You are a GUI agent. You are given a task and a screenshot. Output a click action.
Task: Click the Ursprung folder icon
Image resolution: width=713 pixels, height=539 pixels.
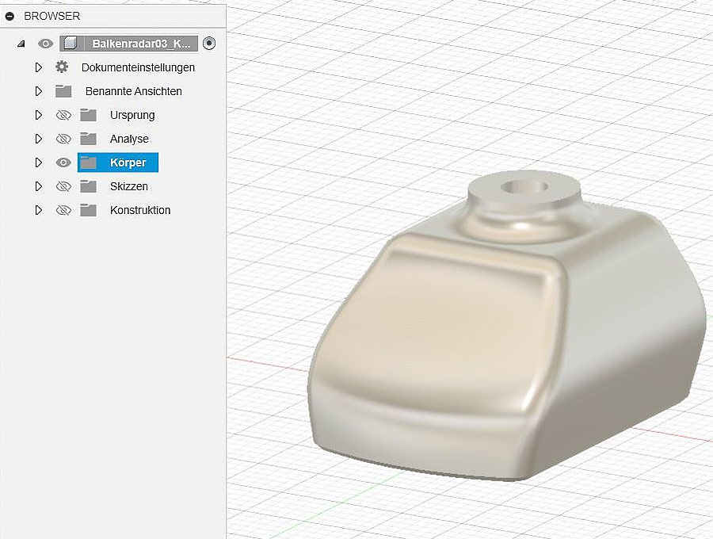point(88,115)
